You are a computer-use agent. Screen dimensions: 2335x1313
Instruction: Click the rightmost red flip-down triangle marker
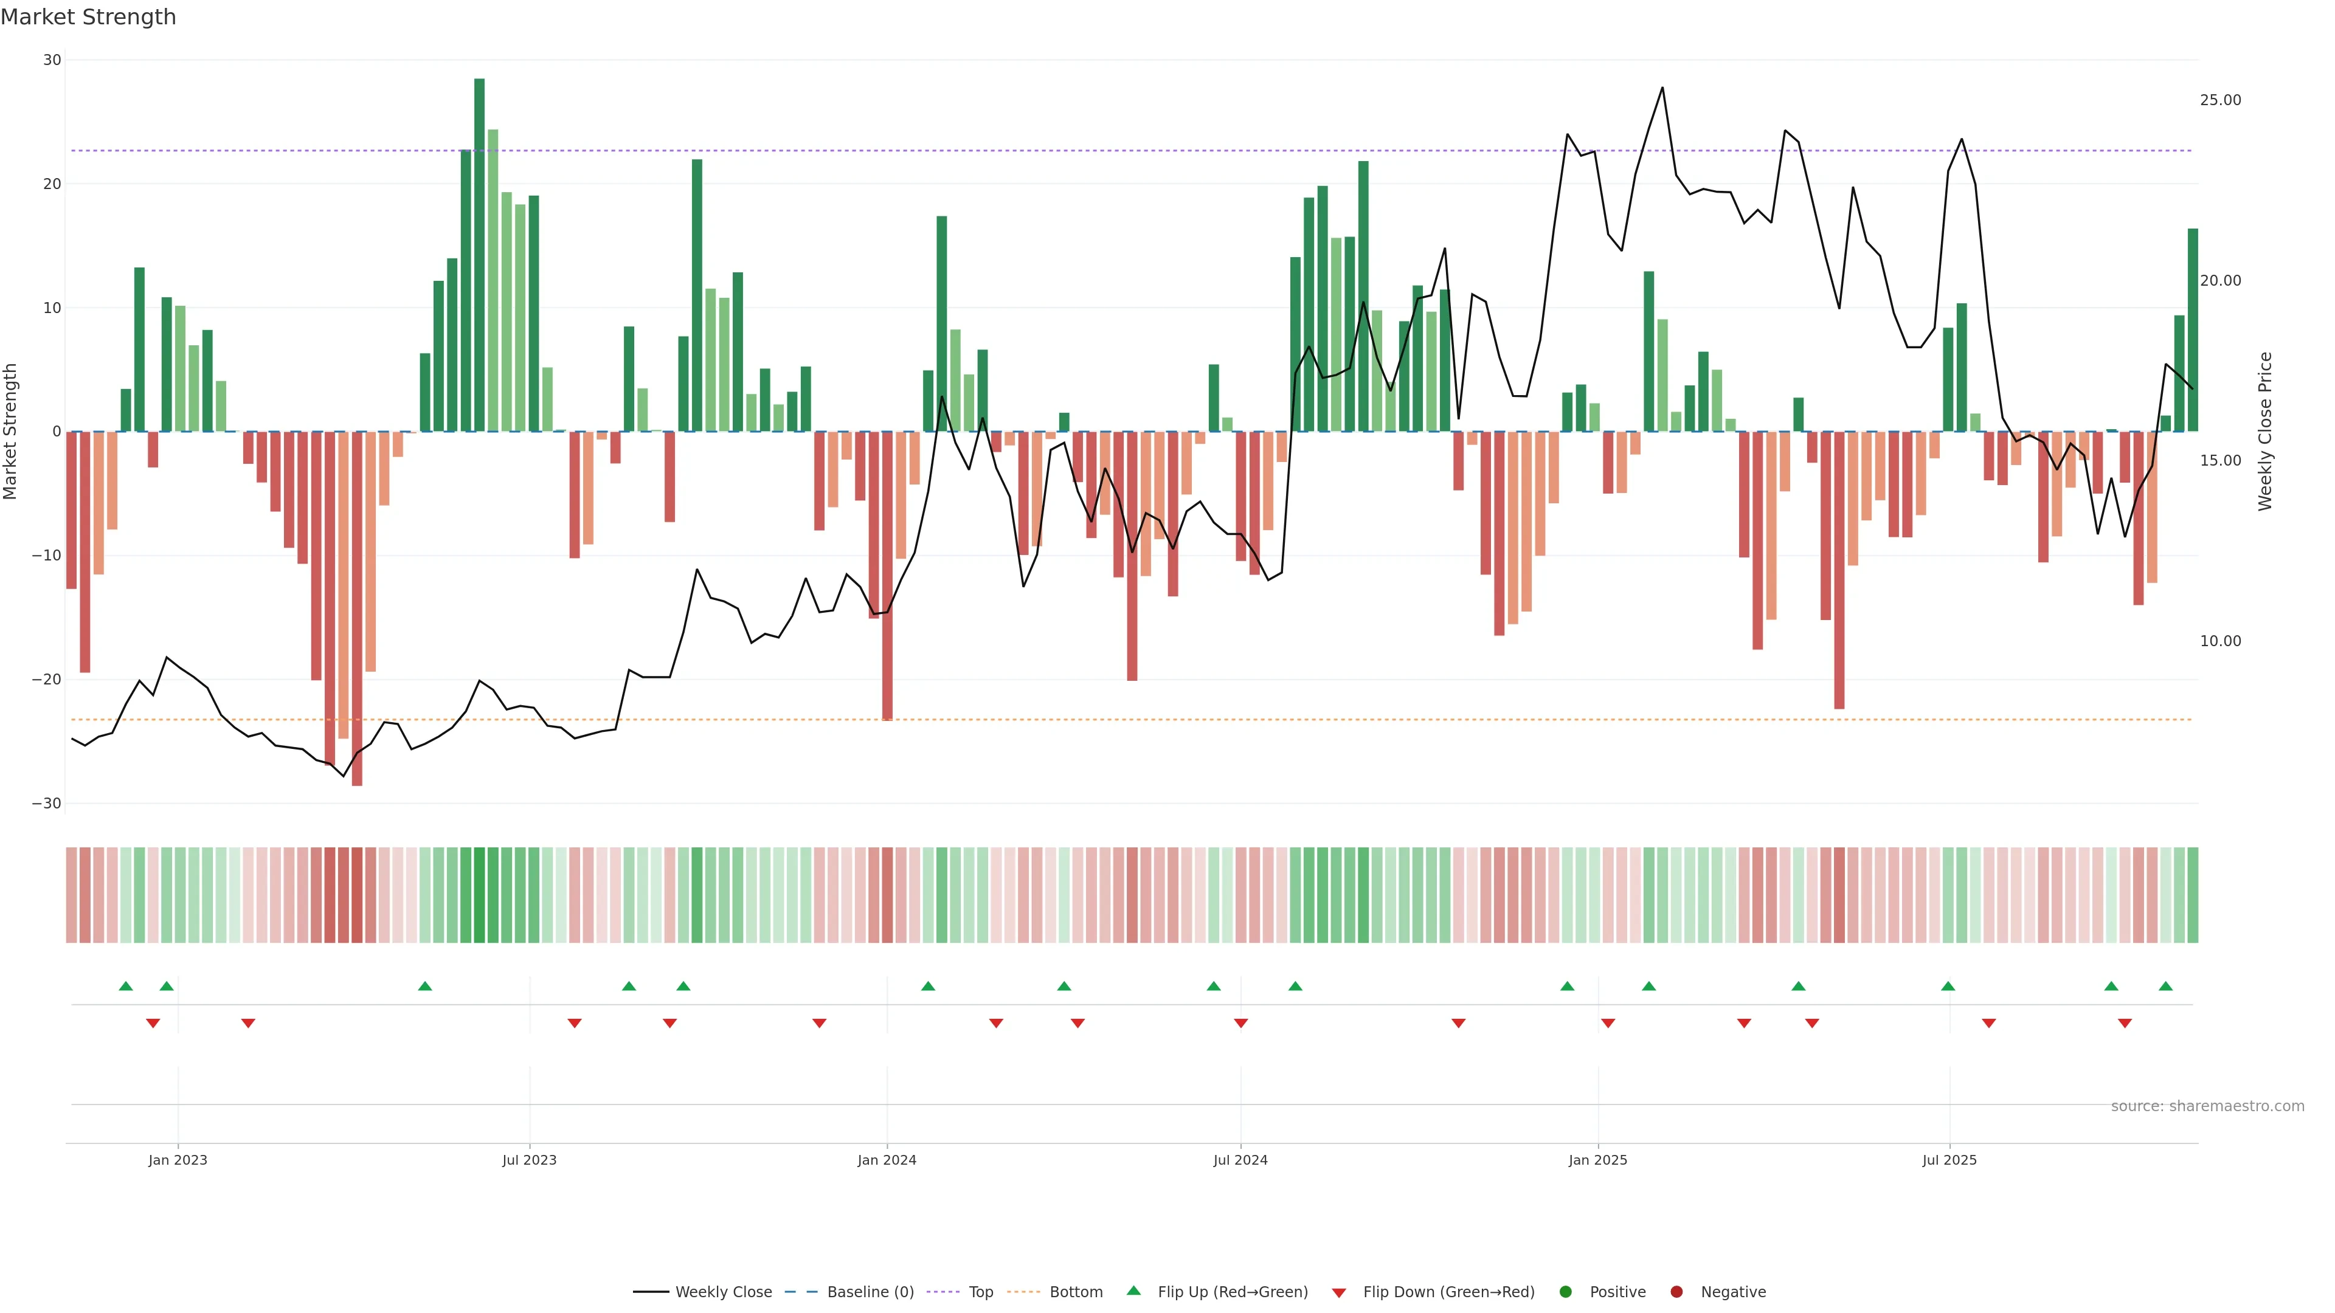(x=2125, y=1023)
